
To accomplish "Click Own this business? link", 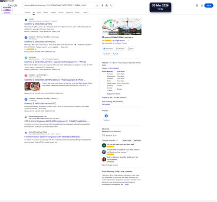I will coord(120,98).
